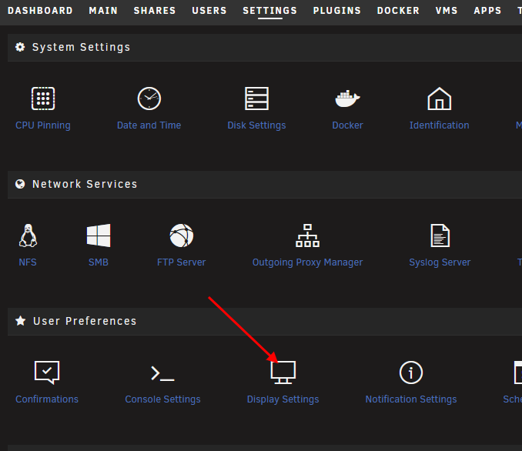Click the Notification Settings info icon
The image size is (522, 451).
[x=411, y=372]
